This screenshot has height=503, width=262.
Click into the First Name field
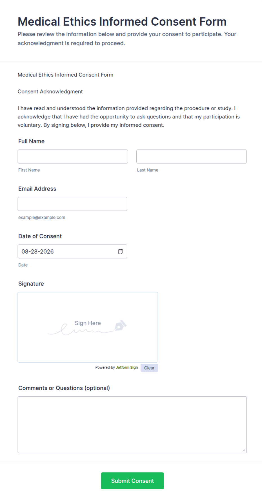73,157
